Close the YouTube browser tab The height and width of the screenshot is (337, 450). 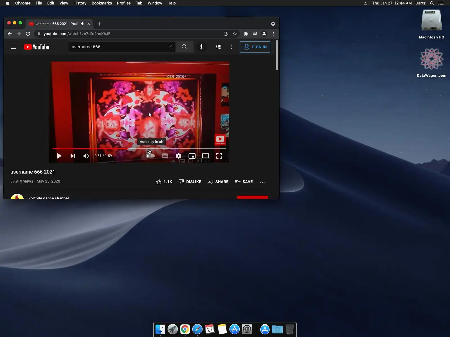point(89,24)
